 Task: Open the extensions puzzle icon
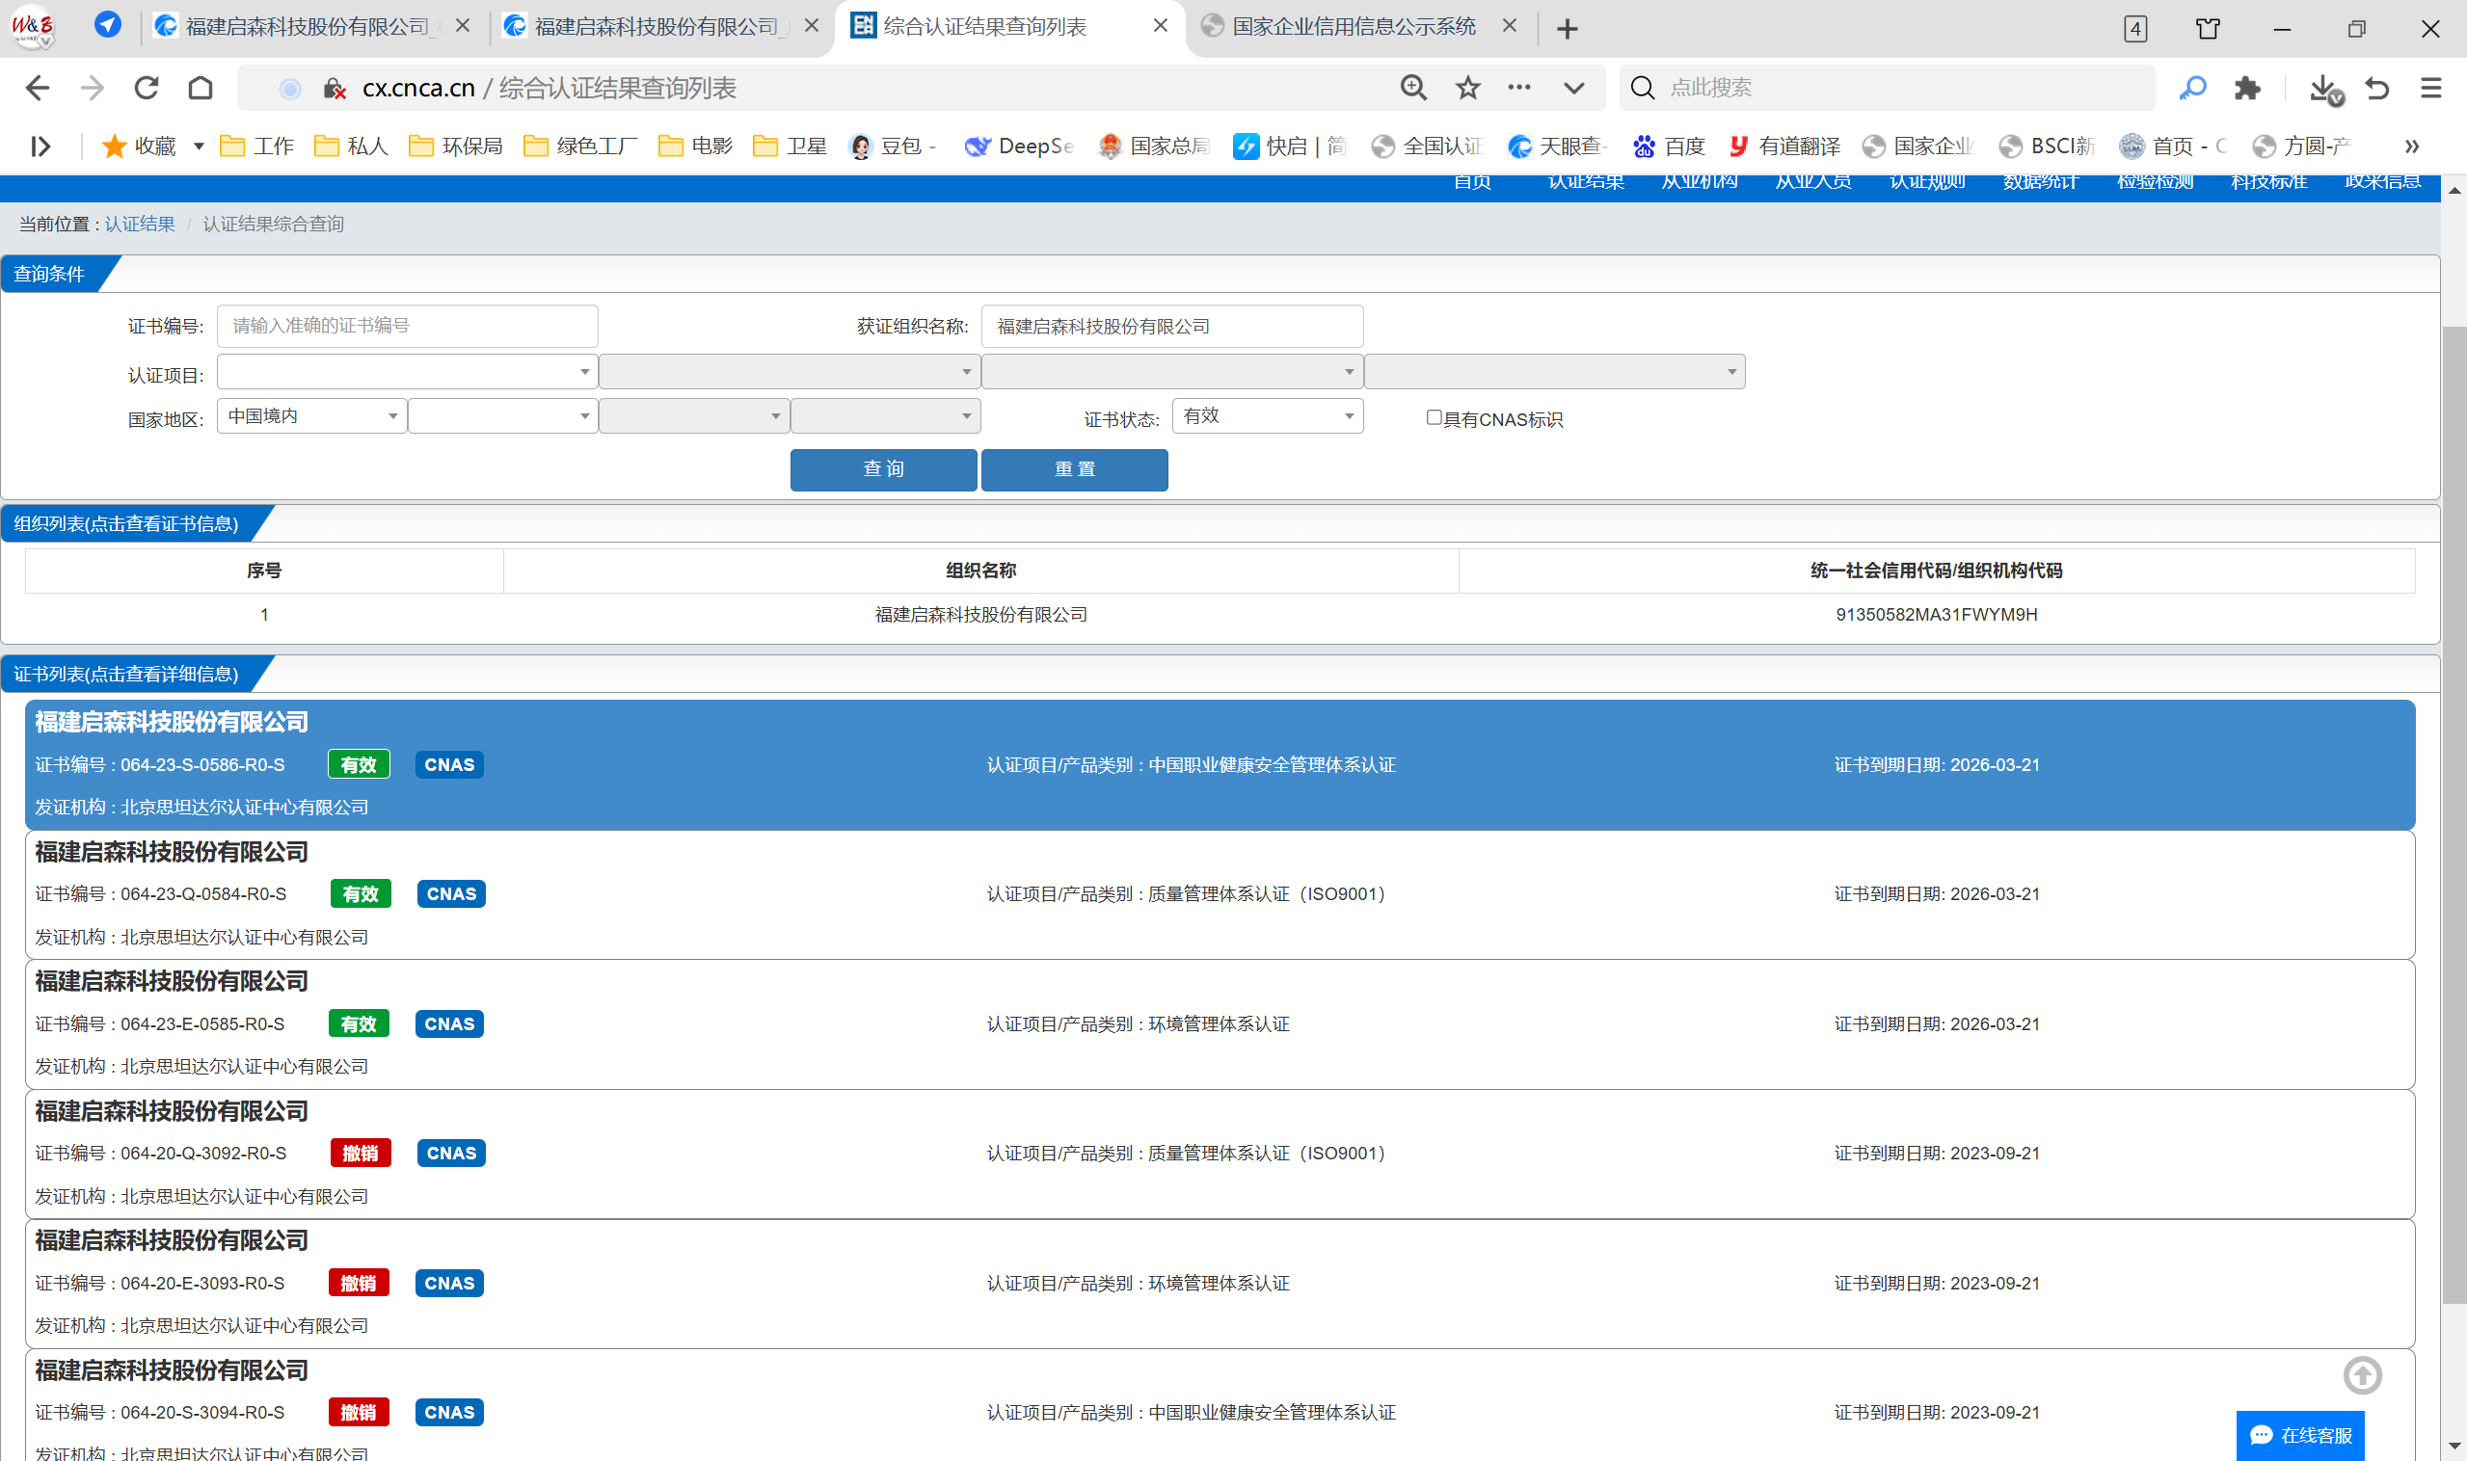pos(2247,89)
